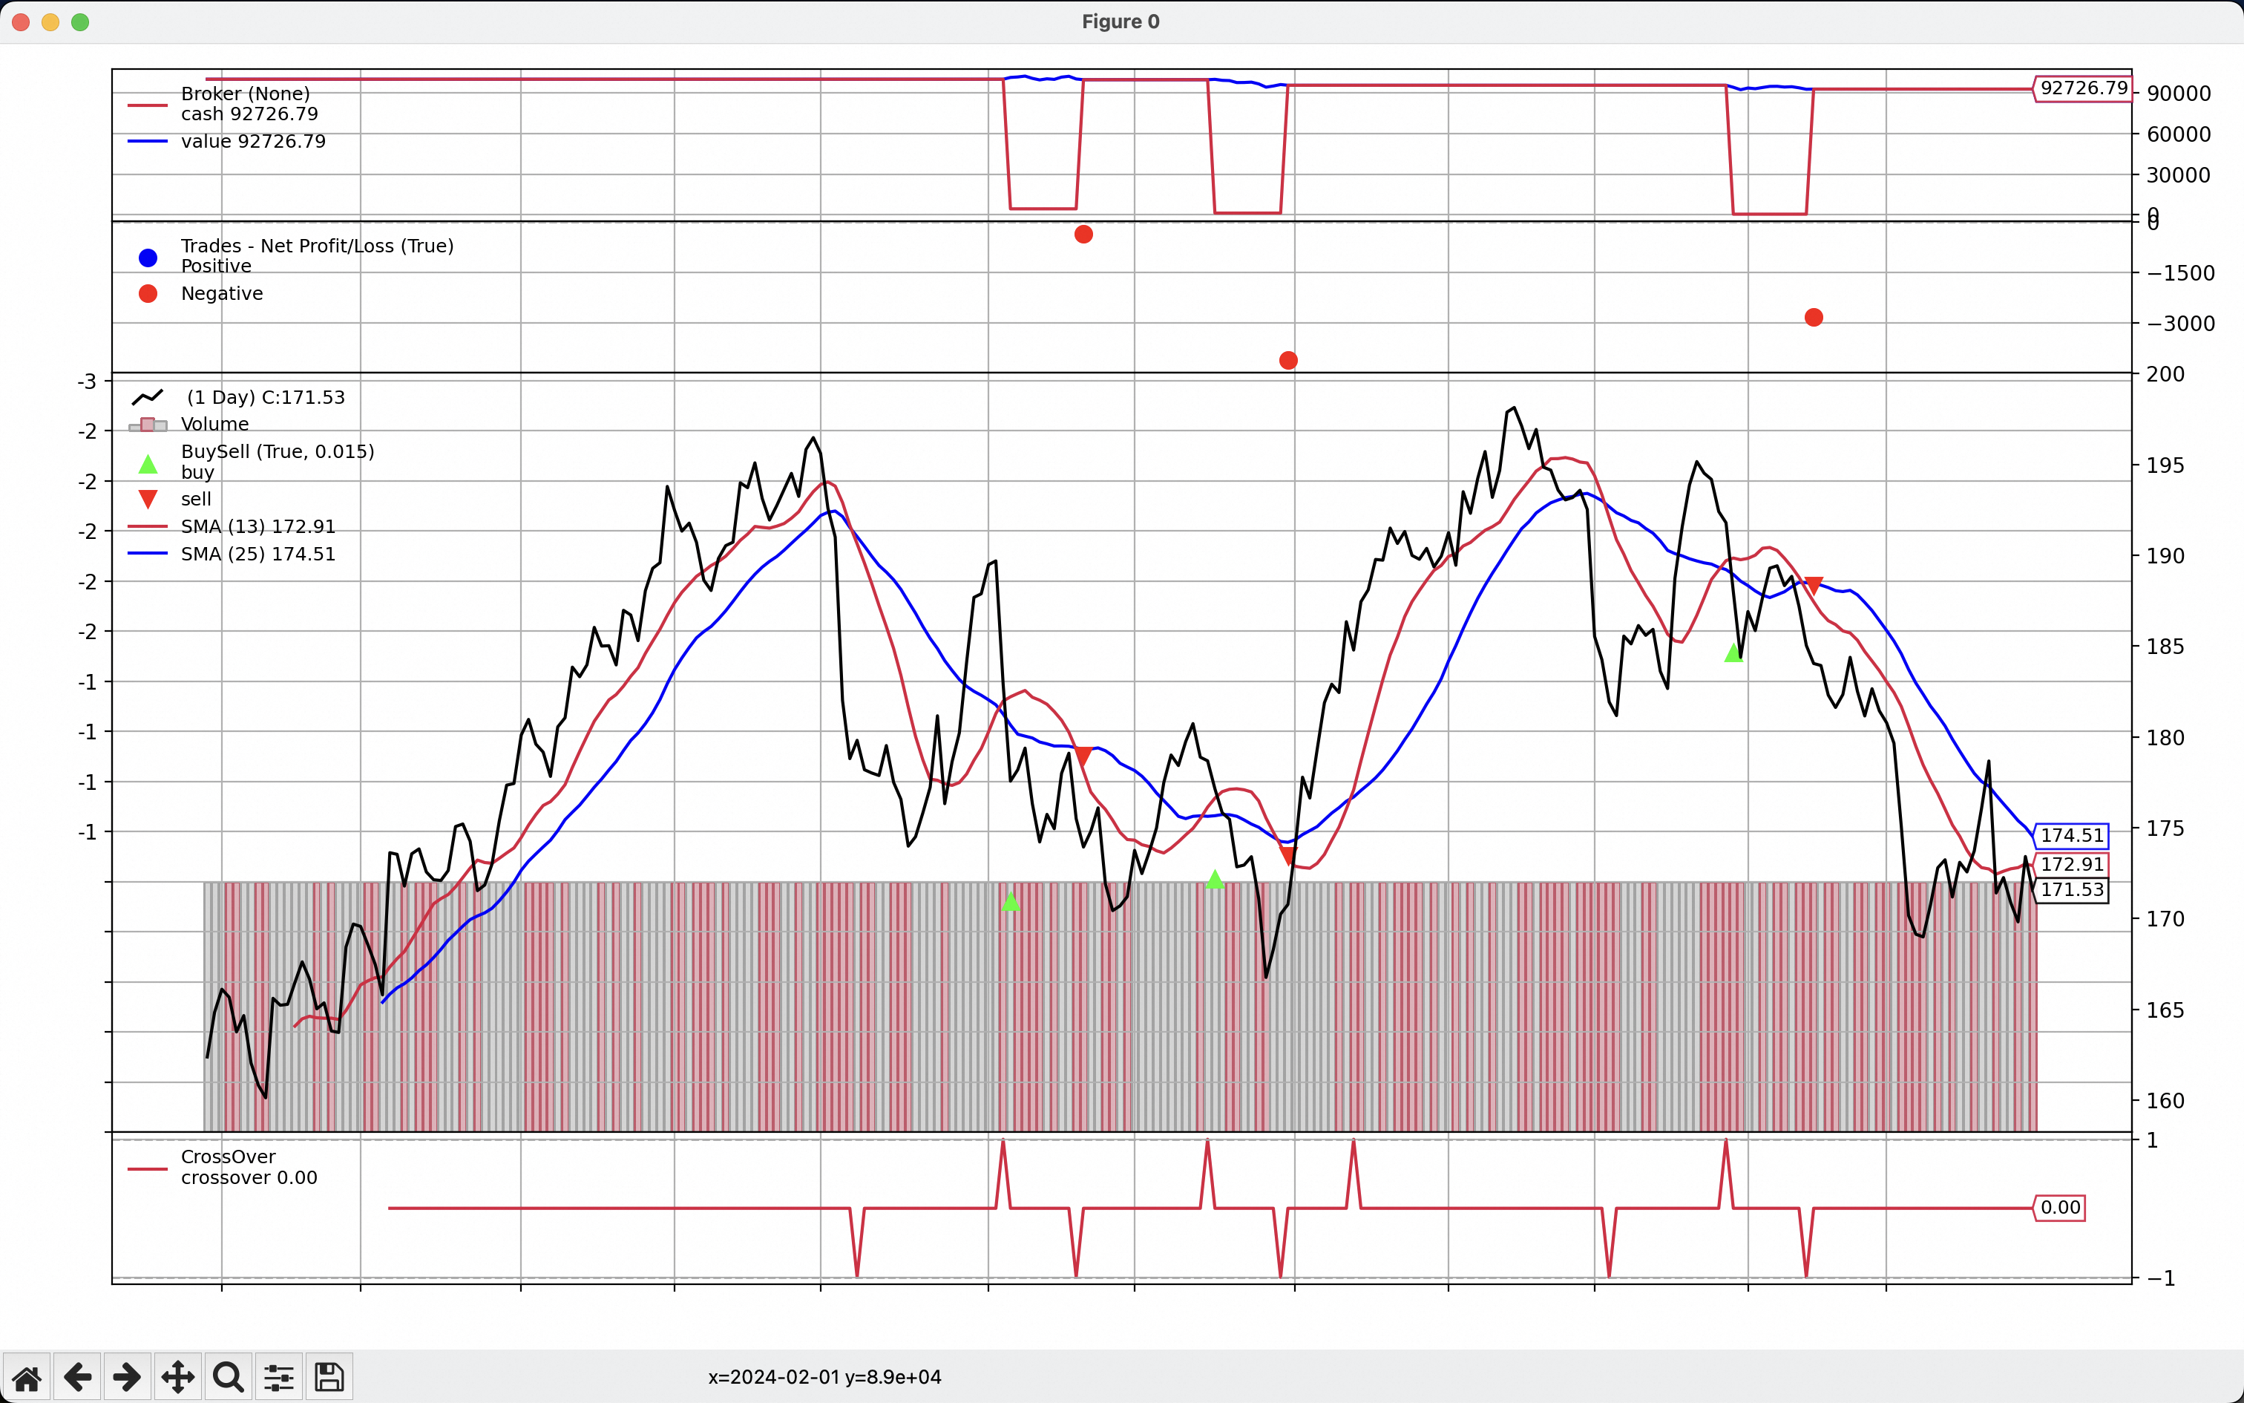Viewport: 2244px width, 1403px height.
Task: Open the Configure subplots sliders icon
Action: (279, 1377)
